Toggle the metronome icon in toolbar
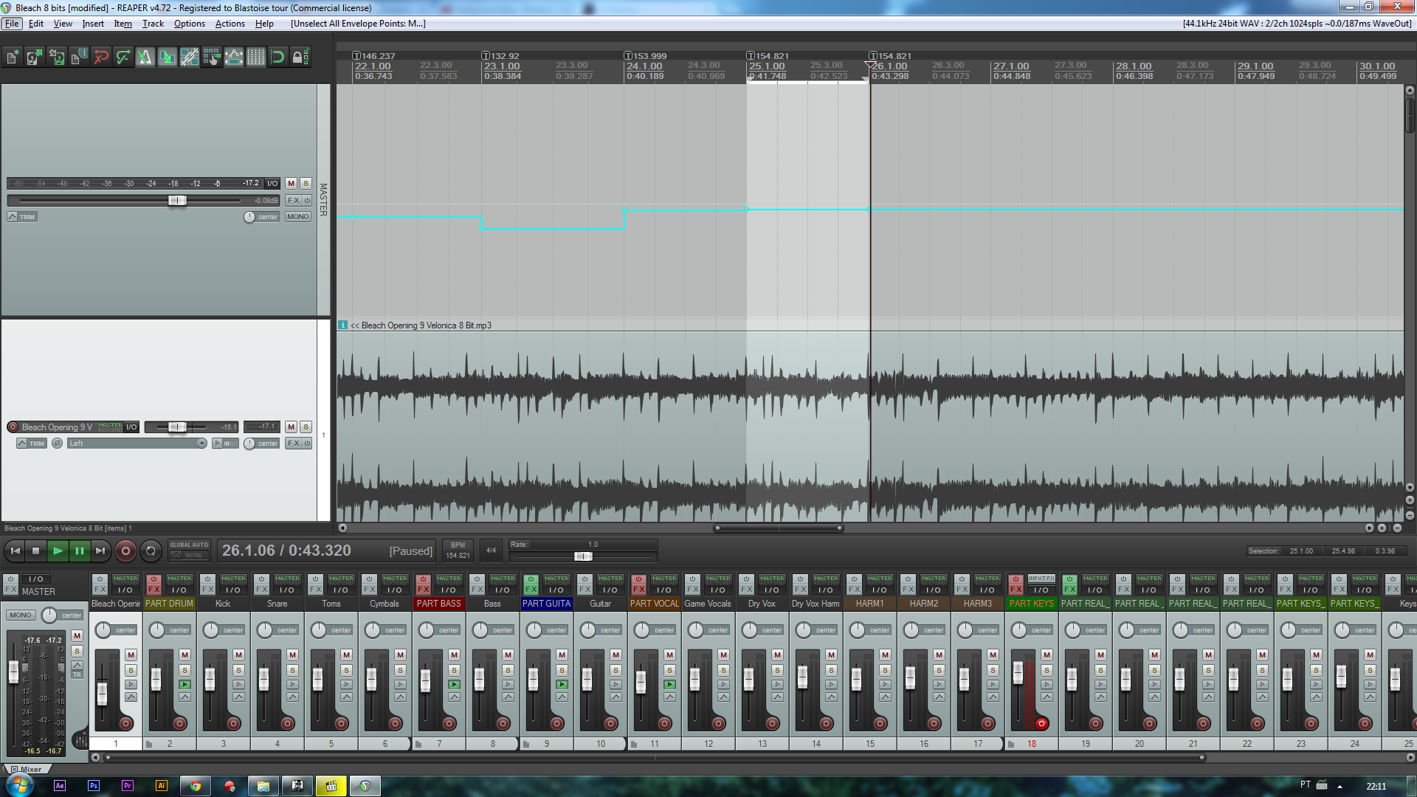This screenshot has height=797, width=1417. (x=145, y=57)
